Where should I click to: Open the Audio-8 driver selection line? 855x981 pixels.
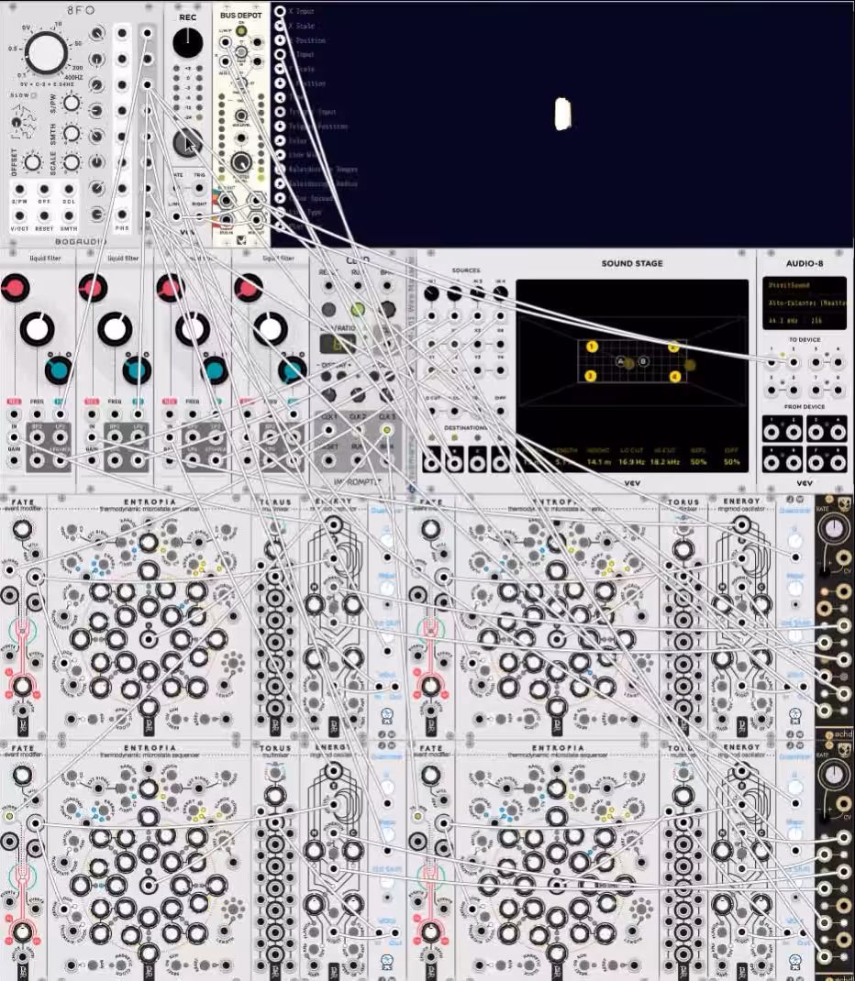(x=805, y=285)
